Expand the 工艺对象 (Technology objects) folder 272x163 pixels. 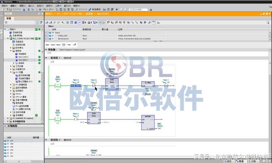11,66
